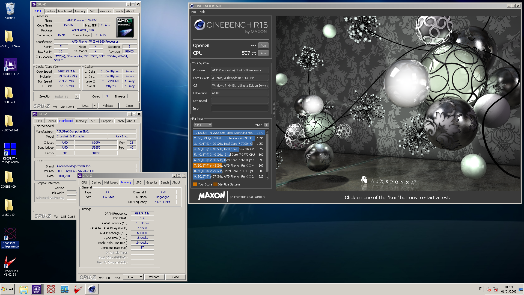This screenshot has width=524, height=295.
Task: Click the Cinebench panel splitter handle
Action: (274, 108)
